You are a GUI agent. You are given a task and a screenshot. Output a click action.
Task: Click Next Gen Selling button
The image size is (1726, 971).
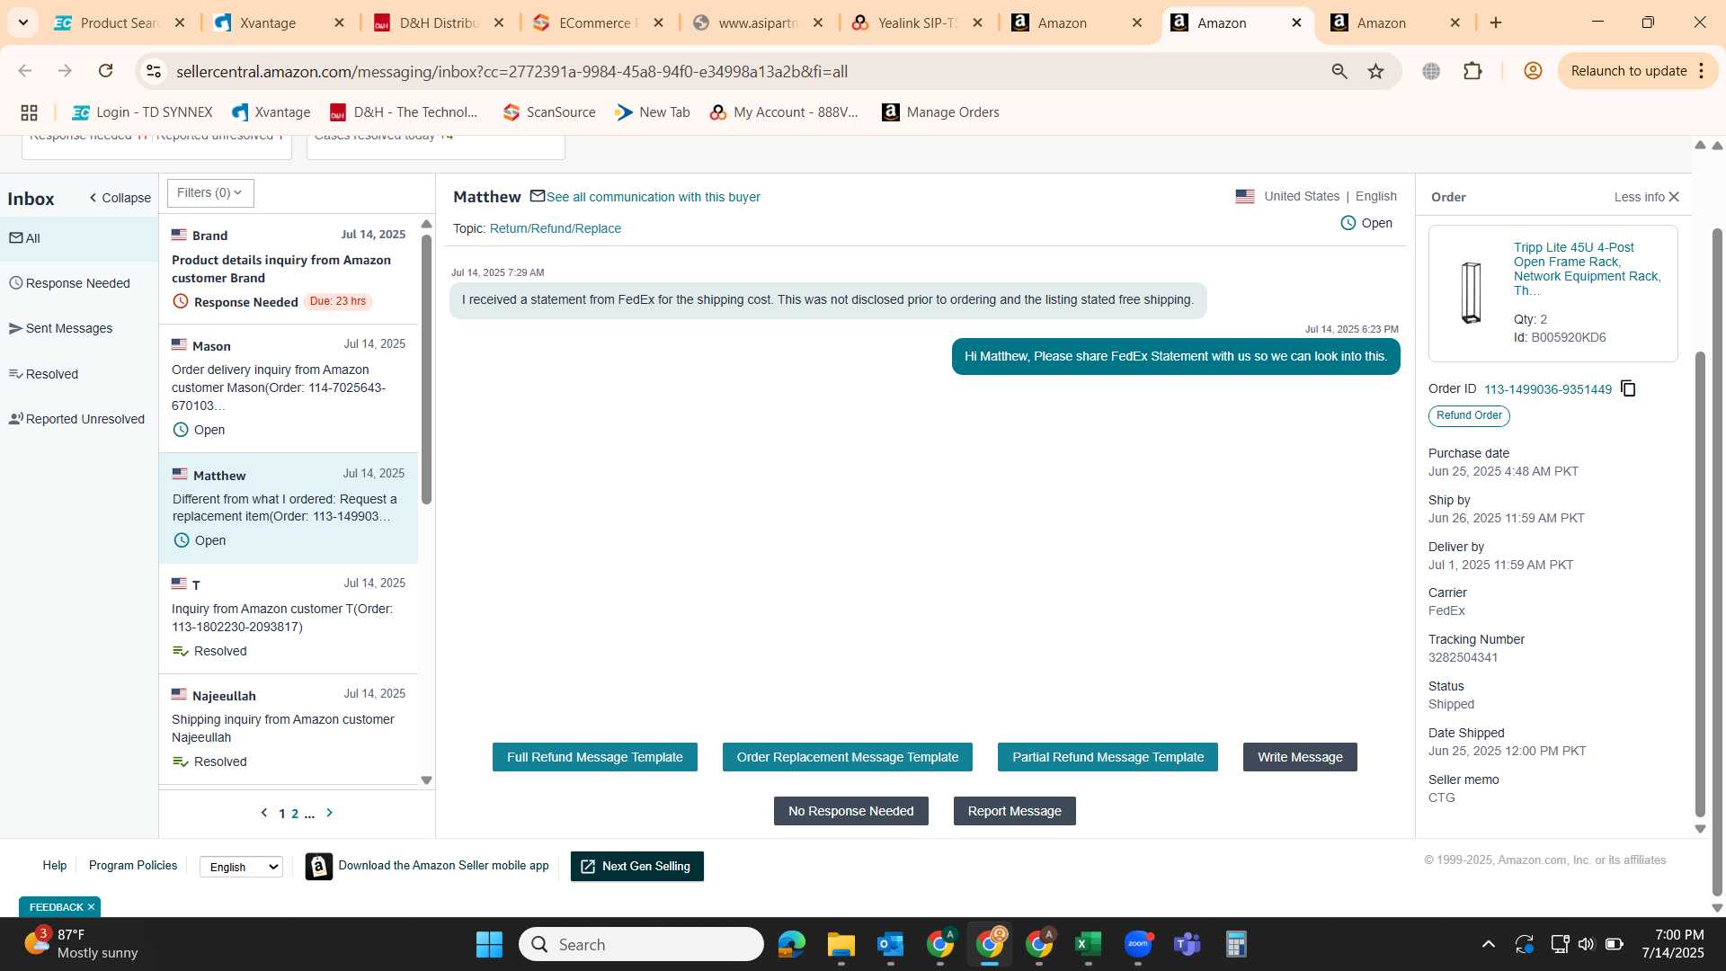point(636,867)
